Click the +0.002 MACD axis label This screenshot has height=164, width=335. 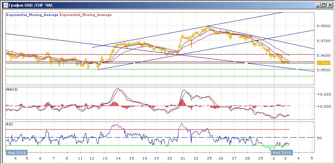click(325, 94)
